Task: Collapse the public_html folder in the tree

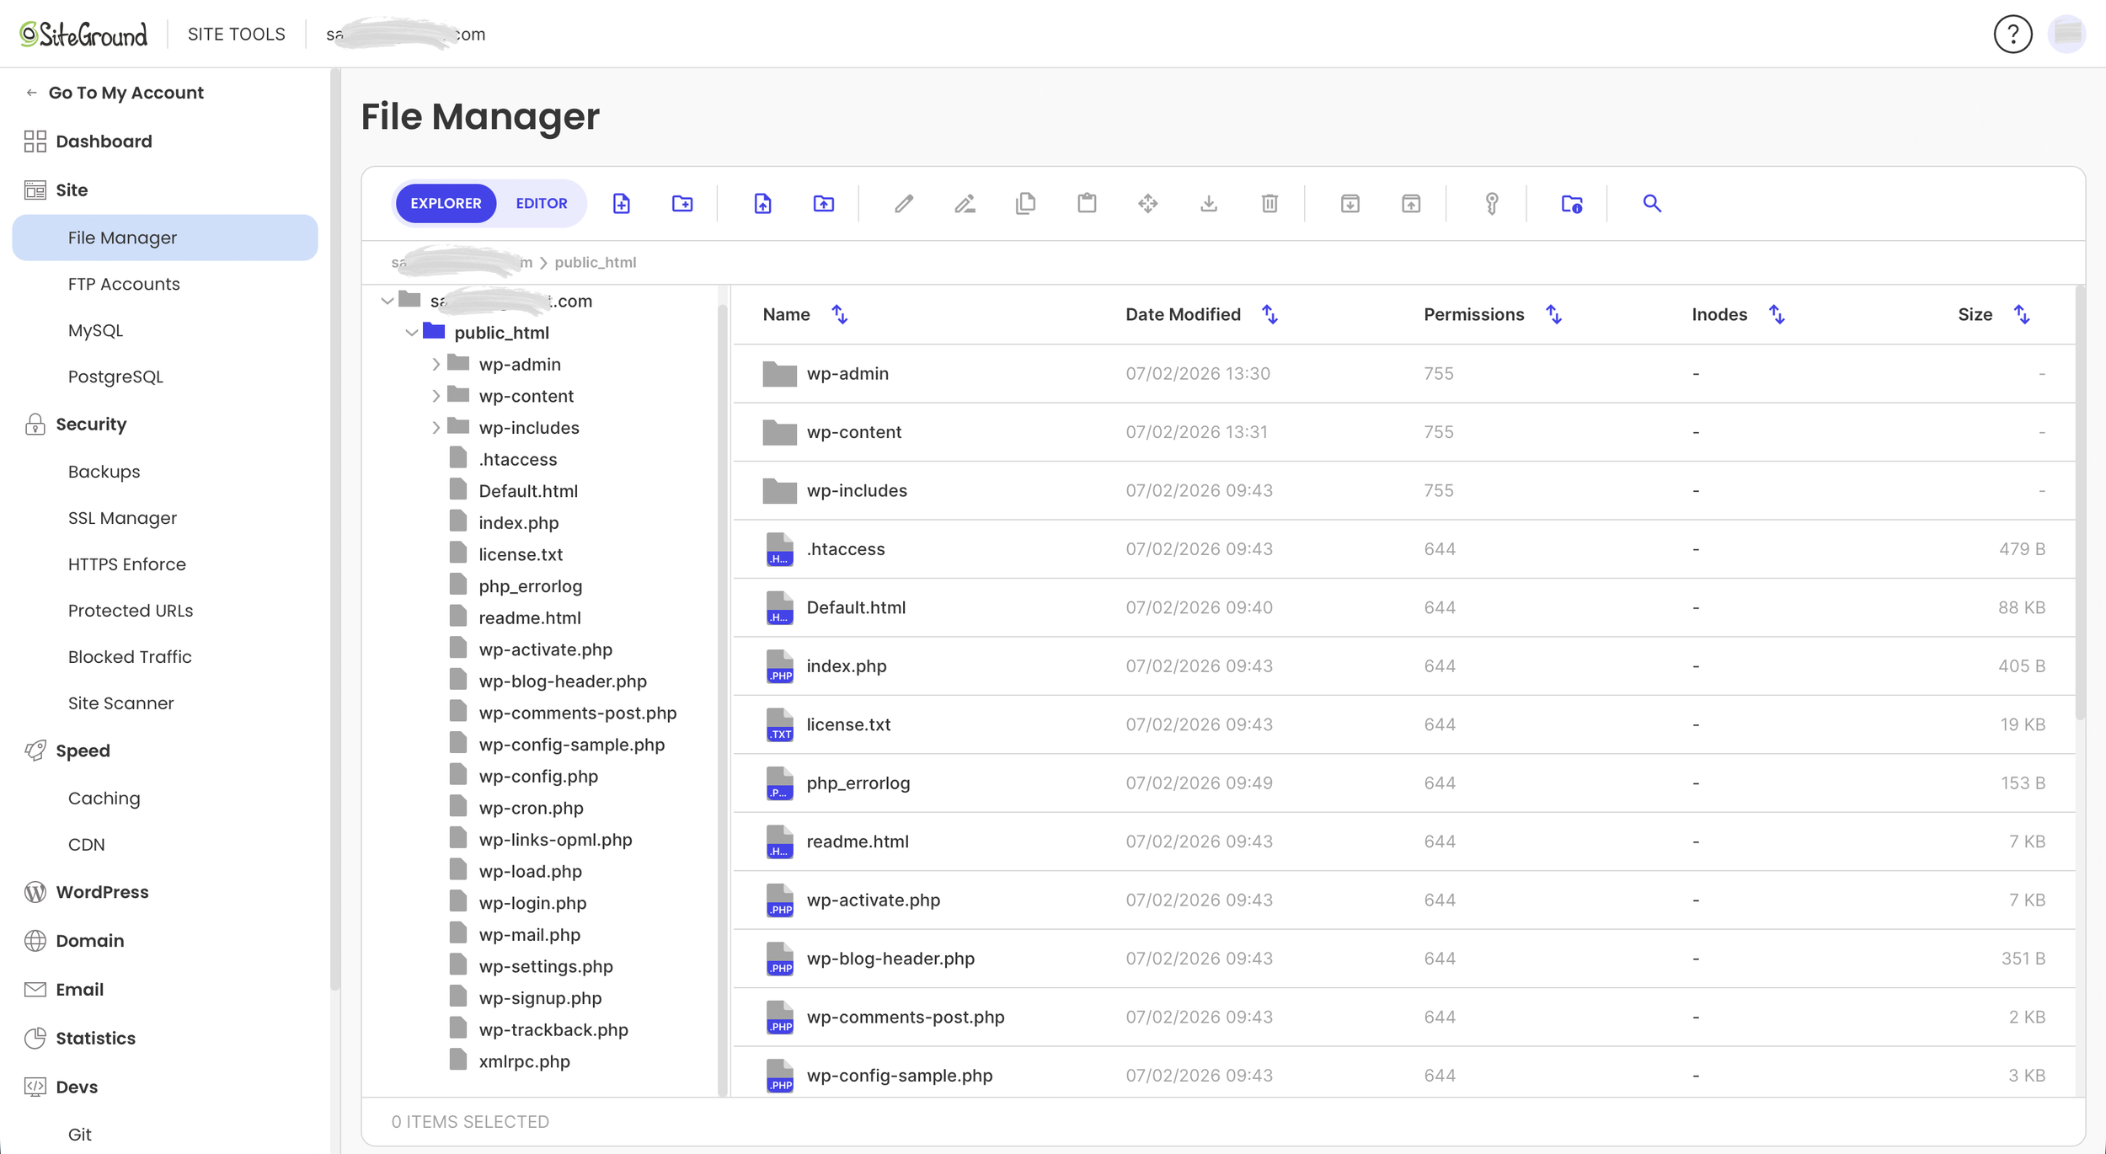Action: coord(411,333)
